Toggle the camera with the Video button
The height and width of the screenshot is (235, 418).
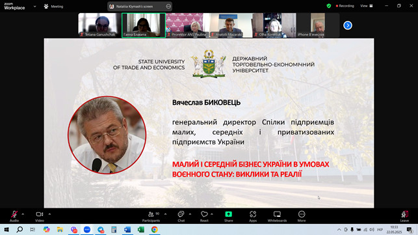point(40,216)
